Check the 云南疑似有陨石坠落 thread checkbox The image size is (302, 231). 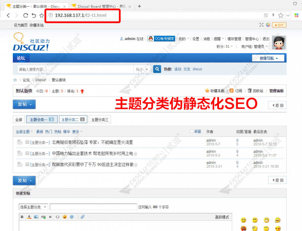click(x=27, y=142)
